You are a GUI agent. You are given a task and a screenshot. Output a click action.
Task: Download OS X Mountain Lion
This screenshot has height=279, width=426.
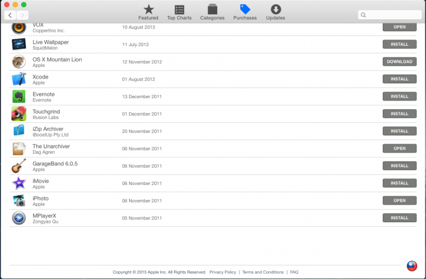click(399, 61)
